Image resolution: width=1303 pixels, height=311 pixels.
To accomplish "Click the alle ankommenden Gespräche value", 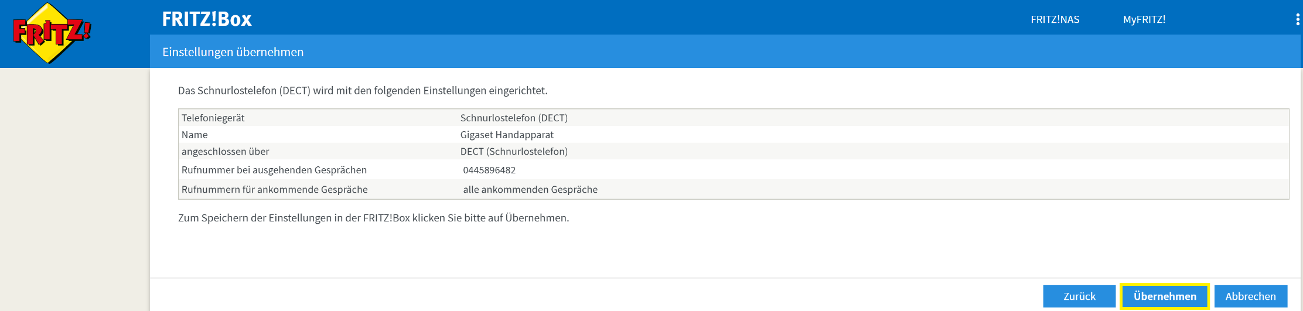I will (530, 189).
